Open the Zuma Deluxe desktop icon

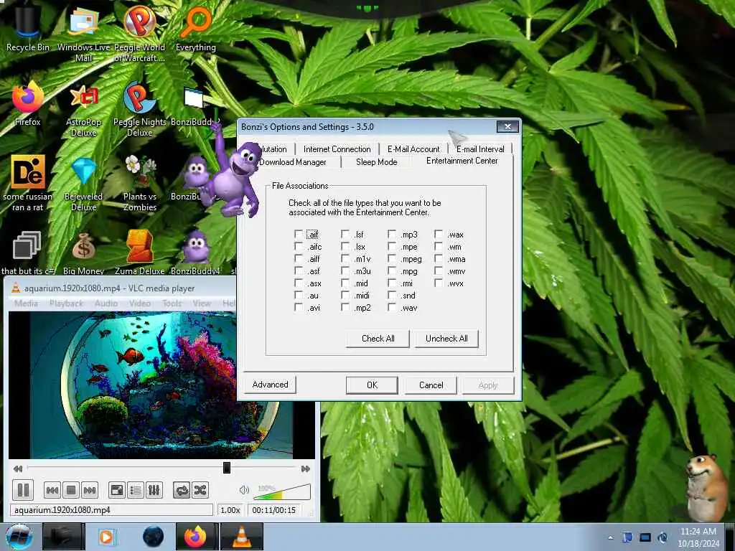[x=139, y=253]
